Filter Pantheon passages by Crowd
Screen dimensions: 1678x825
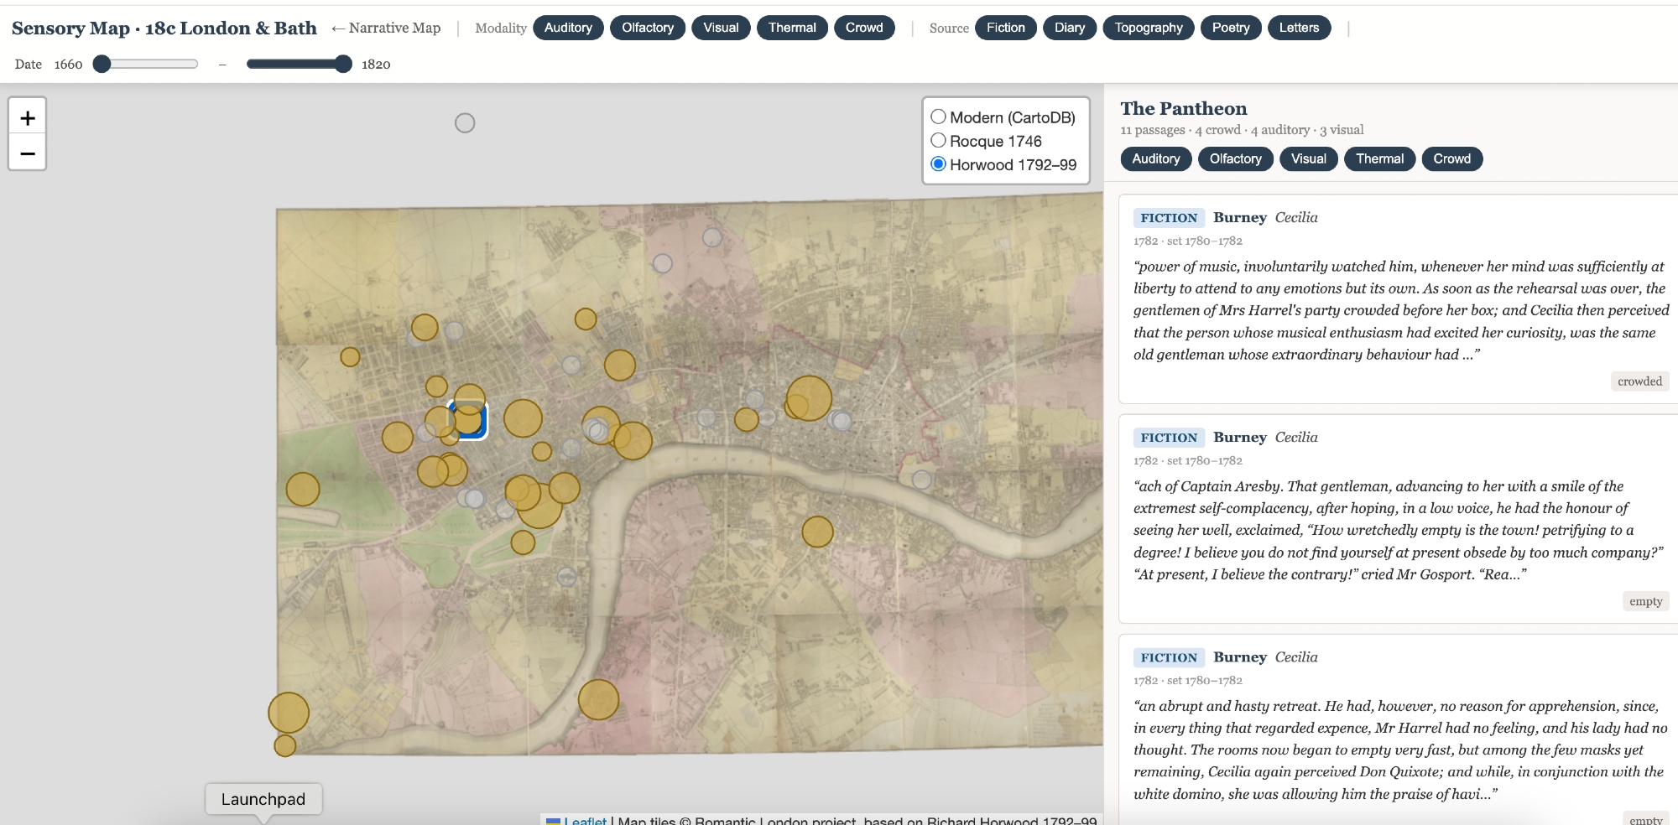(x=1451, y=158)
